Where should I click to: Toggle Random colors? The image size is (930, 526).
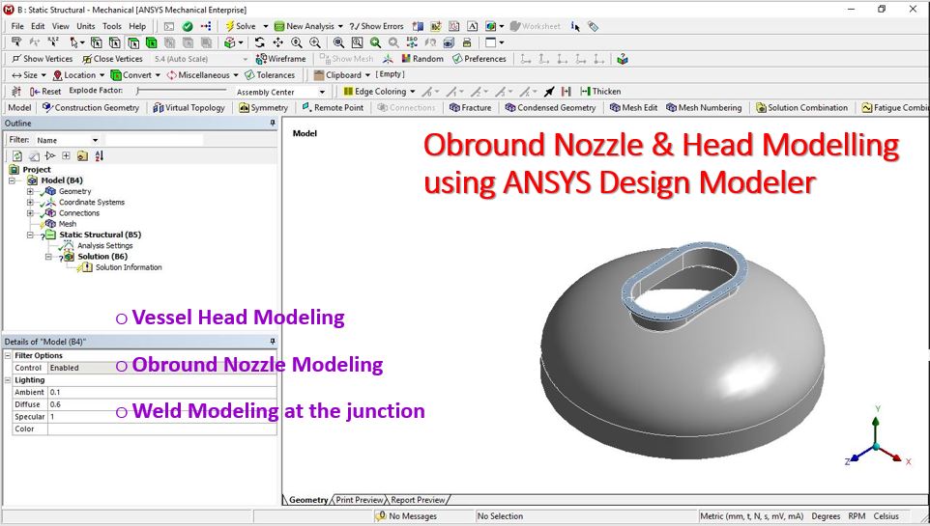pyautogui.click(x=422, y=59)
